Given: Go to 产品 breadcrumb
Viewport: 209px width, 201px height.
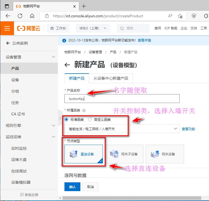Looking at the screenshot, I should 113,52.
